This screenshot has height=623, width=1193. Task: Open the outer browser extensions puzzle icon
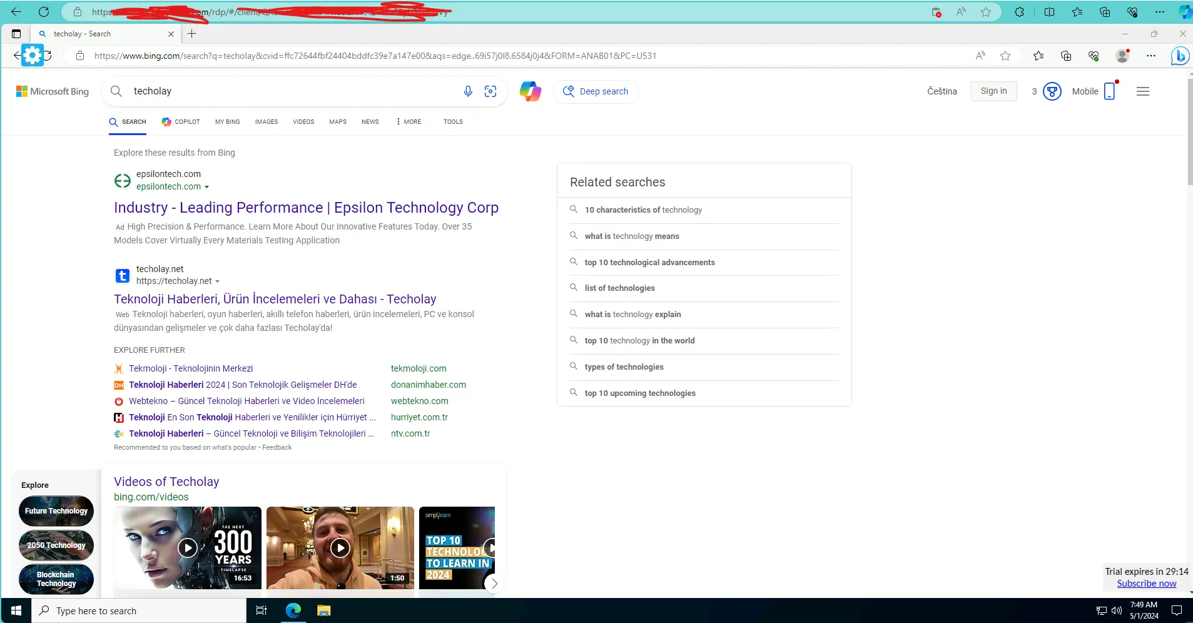click(x=1019, y=12)
